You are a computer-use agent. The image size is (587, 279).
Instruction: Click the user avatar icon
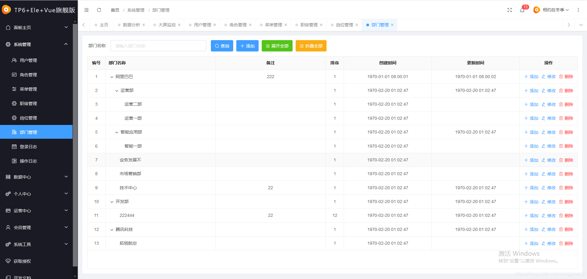click(x=537, y=10)
